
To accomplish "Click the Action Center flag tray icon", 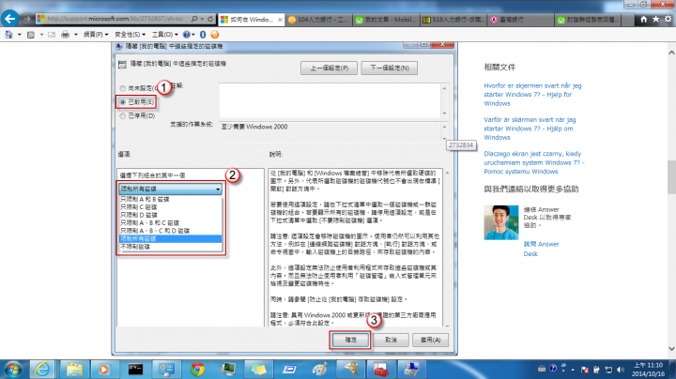I will [585, 370].
